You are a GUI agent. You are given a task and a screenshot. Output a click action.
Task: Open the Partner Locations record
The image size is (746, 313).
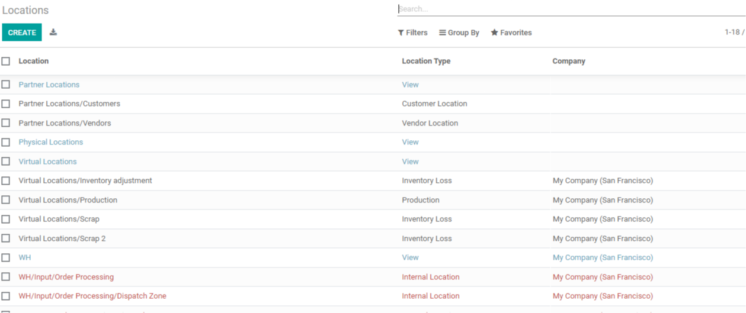pyautogui.click(x=49, y=85)
